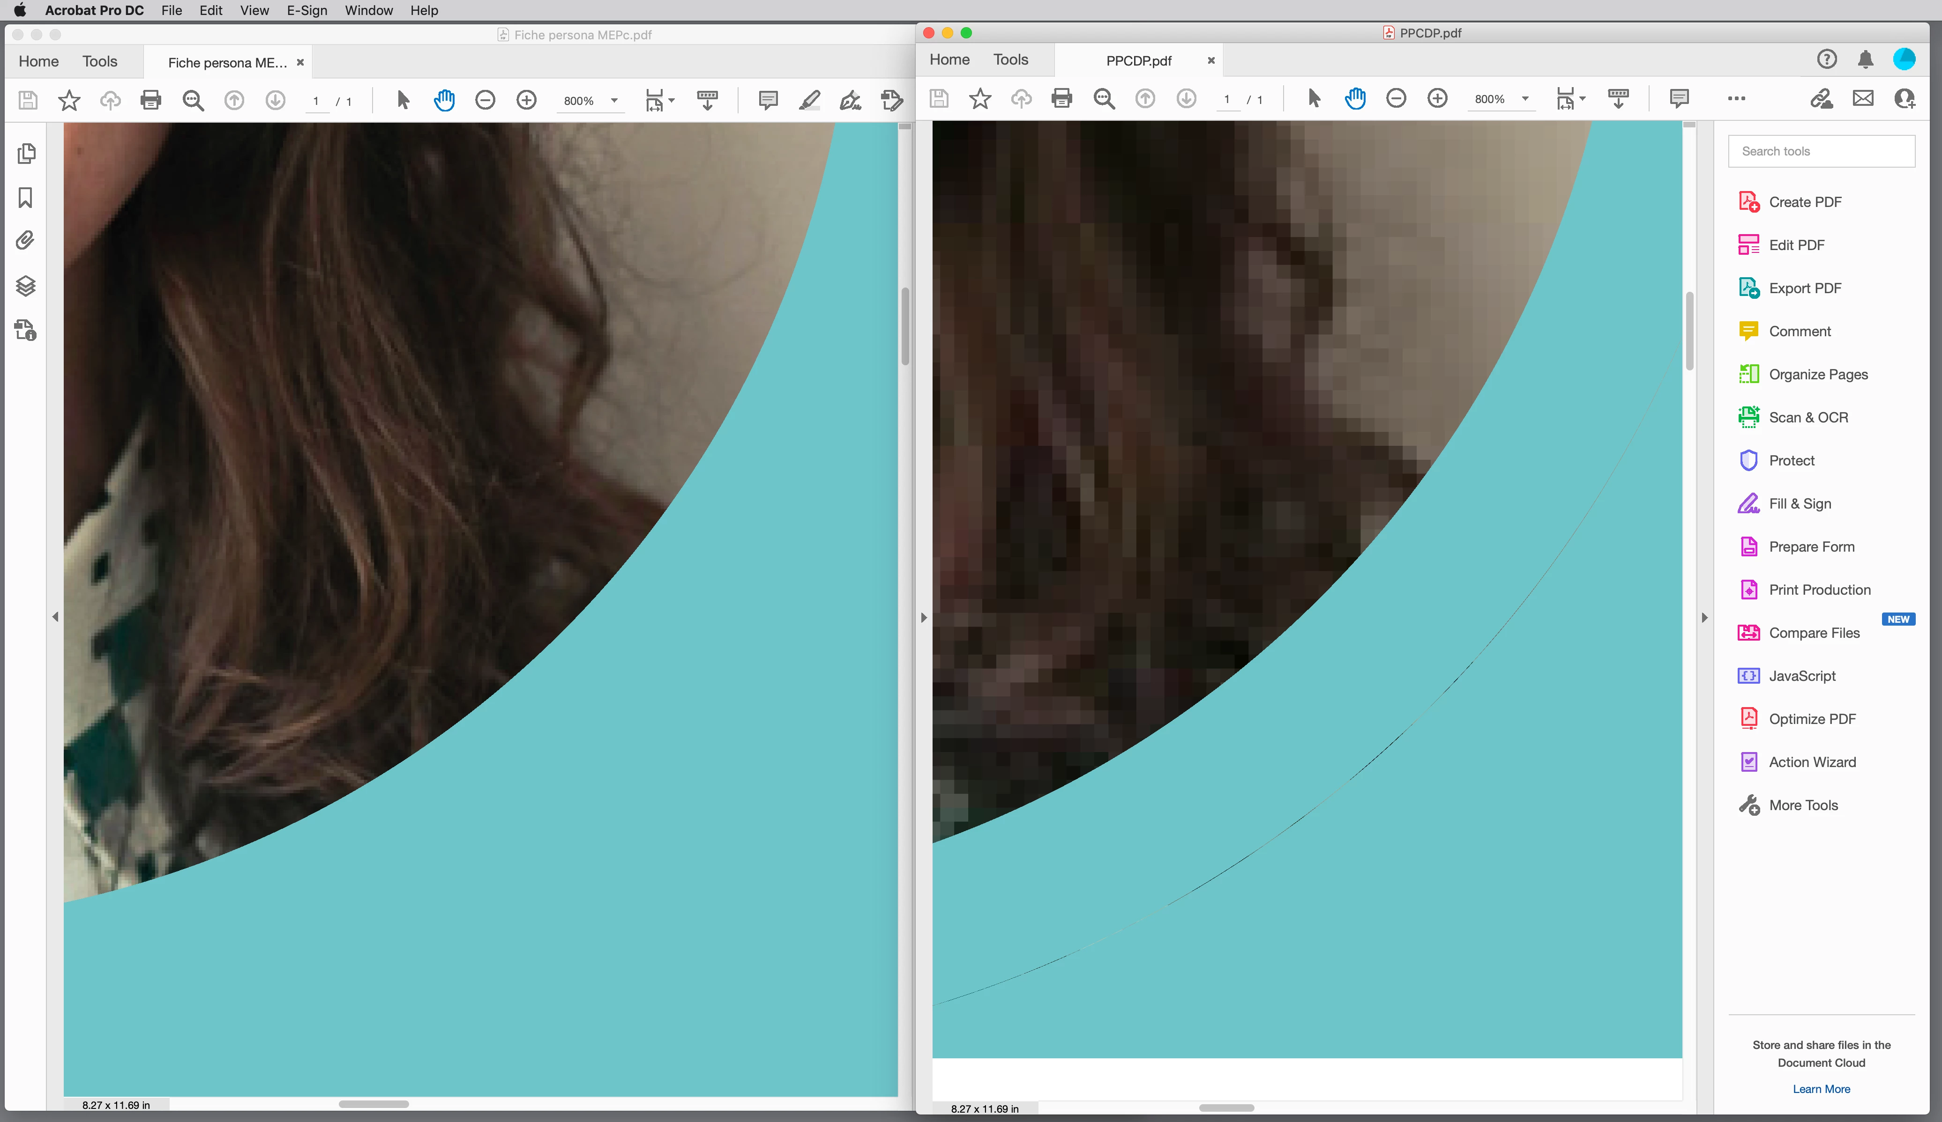Click the Selection arrow tool in left window
Viewport: 1942px width, 1122px height.
point(402,100)
